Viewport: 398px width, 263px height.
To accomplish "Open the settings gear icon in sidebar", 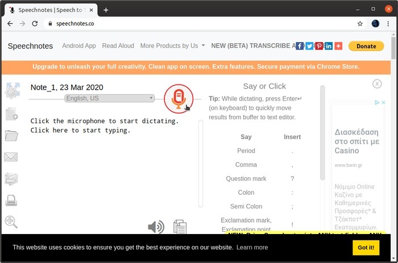I will tap(12, 90).
